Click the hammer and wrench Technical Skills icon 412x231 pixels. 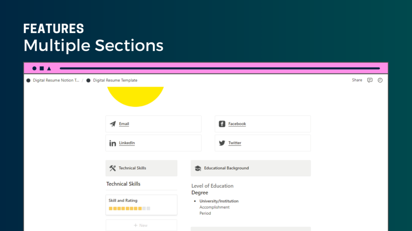pos(112,168)
